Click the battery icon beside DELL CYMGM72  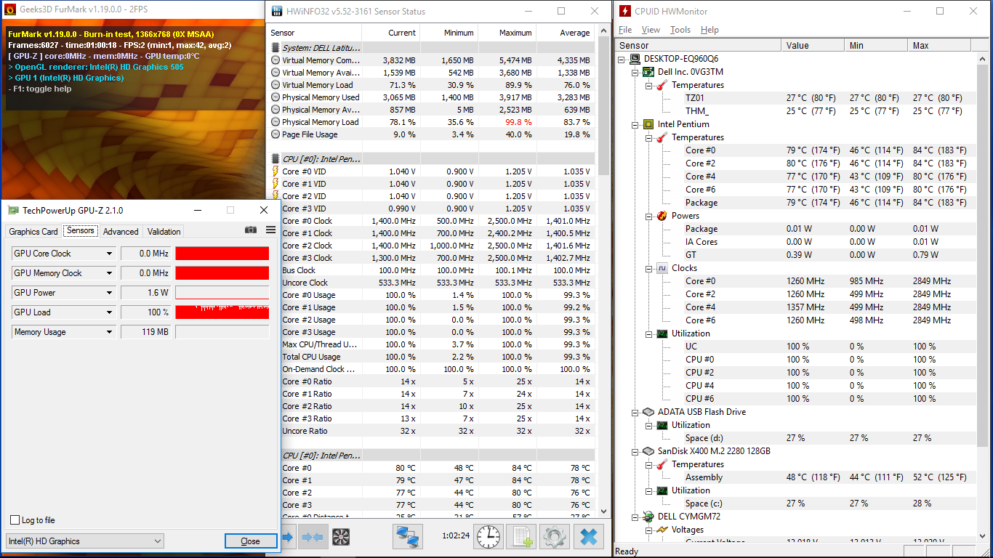tap(649, 517)
